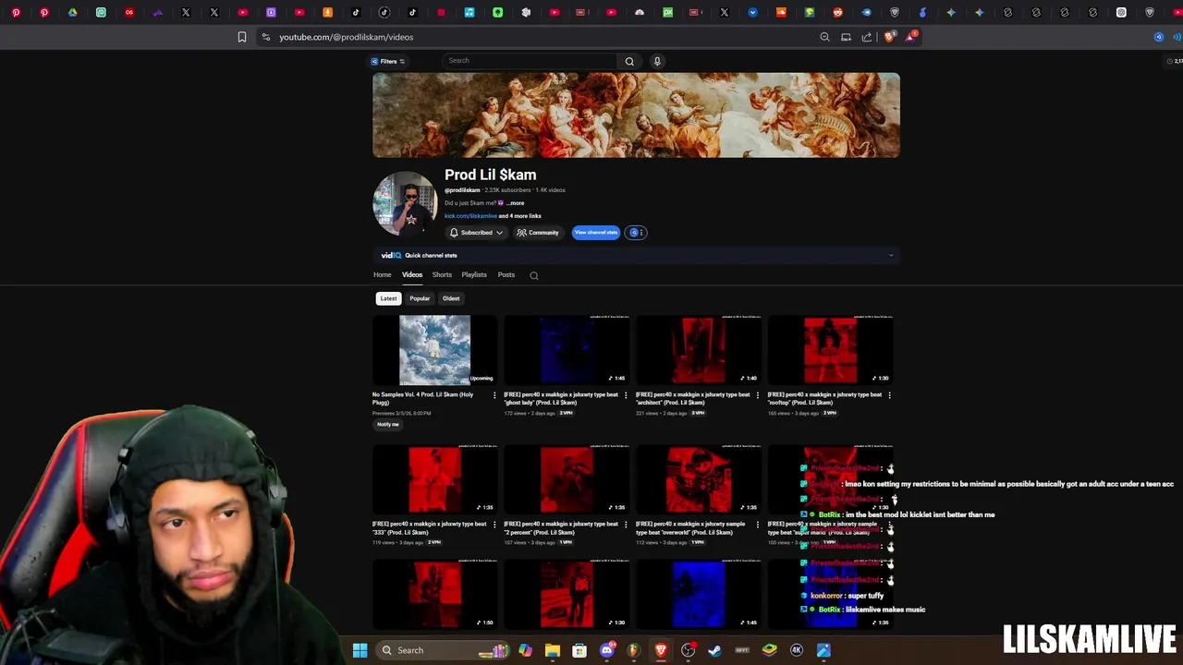1183x665 pixels.
Task: Open options menu for "rooftop" video
Action: pyautogui.click(x=889, y=395)
